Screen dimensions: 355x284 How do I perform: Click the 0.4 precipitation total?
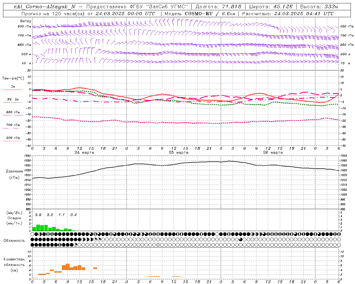[73, 215]
